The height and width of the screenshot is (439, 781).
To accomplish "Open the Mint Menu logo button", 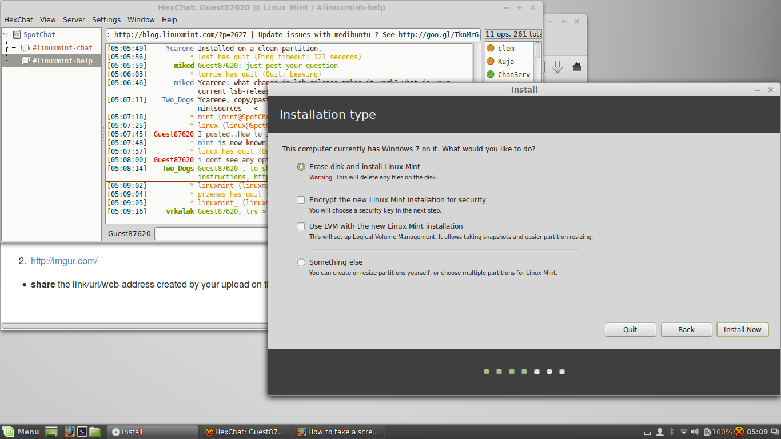I will coord(8,432).
